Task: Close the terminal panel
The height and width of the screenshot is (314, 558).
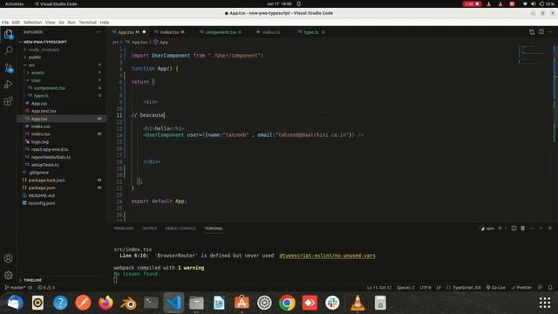Action: [550, 229]
